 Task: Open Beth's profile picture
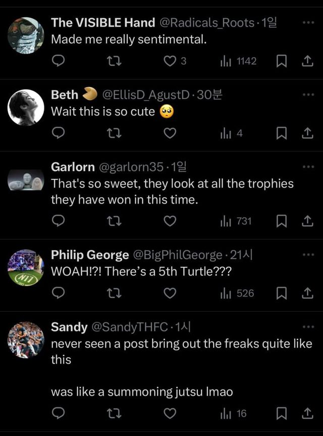[26, 107]
